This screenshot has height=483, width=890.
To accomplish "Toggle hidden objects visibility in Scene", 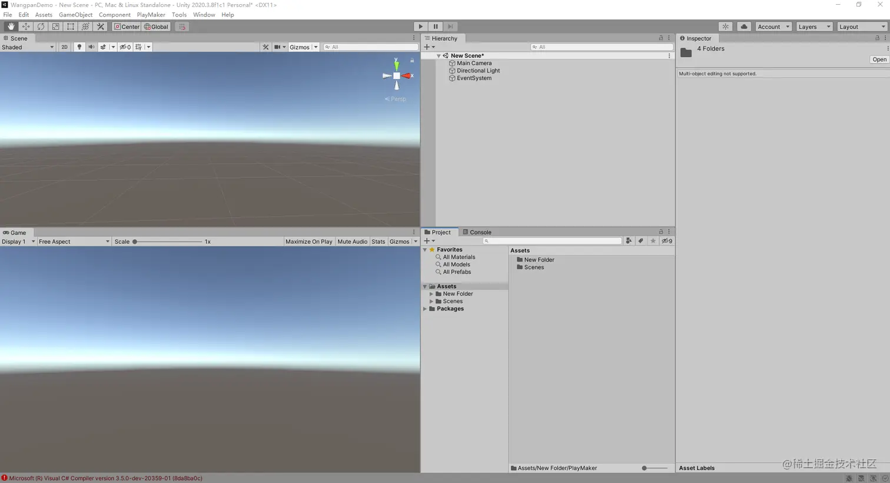I will click(x=125, y=47).
